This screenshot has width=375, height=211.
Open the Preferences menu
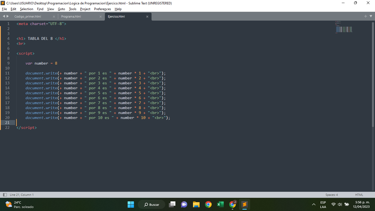pyautogui.click(x=102, y=9)
